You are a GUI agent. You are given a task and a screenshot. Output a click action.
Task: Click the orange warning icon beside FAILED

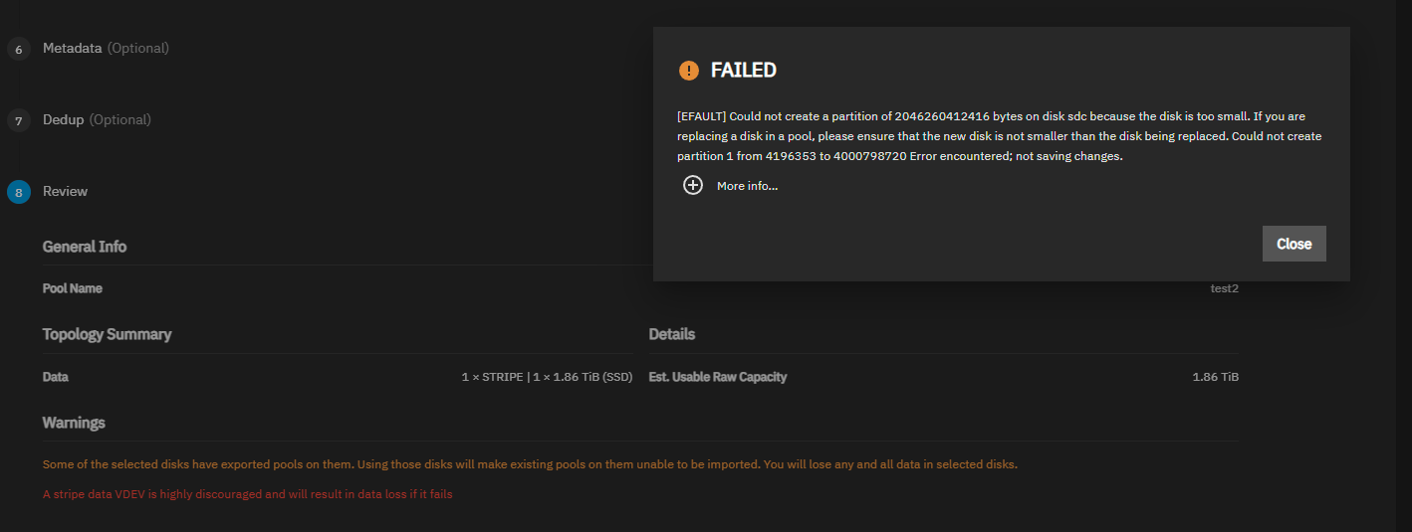point(689,71)
